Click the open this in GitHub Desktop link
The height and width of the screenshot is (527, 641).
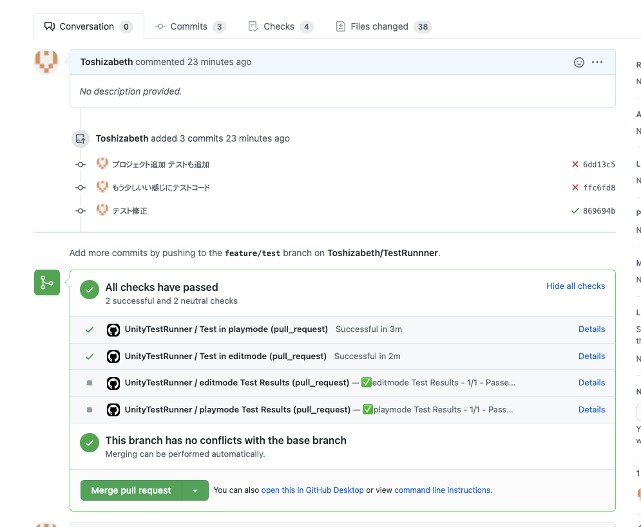[x=312, y=490]
